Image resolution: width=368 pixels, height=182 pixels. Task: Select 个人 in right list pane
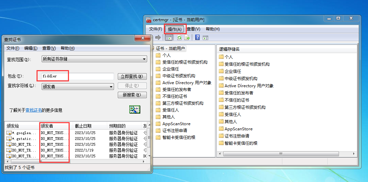229,57
